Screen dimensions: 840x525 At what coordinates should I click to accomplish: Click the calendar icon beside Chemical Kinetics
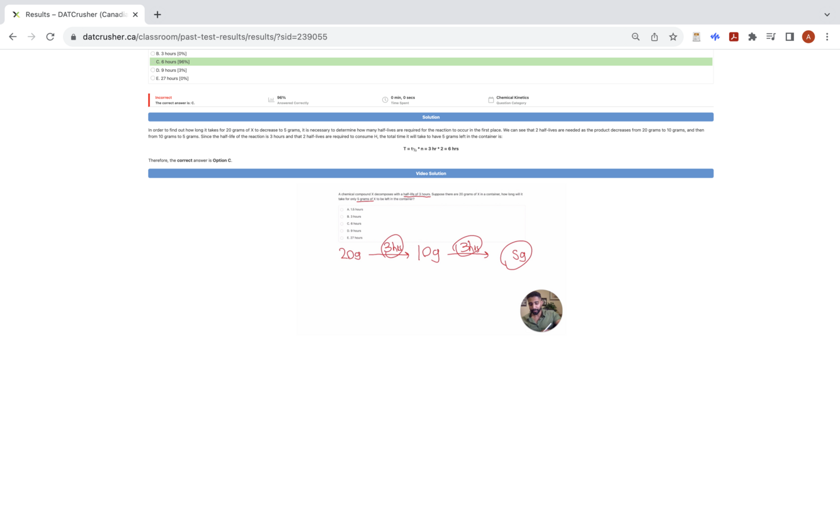[x=491, y=100]
